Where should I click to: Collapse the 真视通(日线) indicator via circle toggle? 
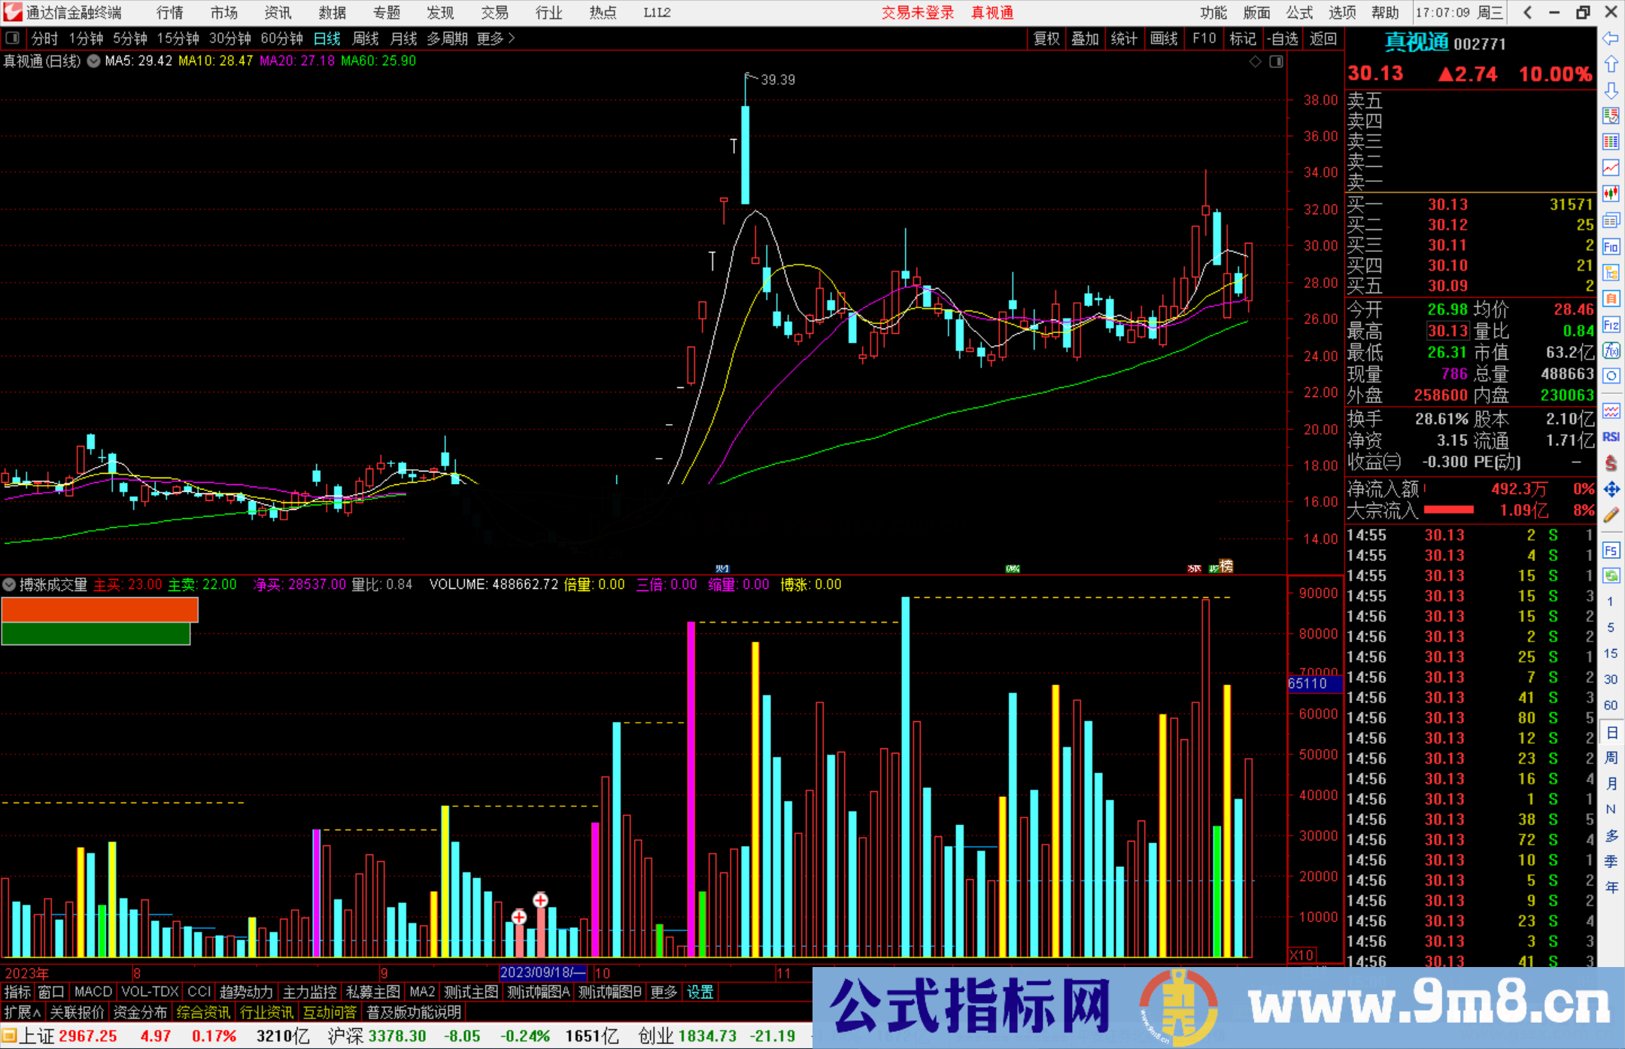[x=94, y=61]
